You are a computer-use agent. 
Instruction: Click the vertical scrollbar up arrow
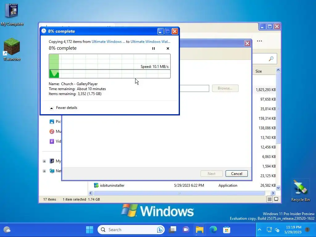(278, 70)
